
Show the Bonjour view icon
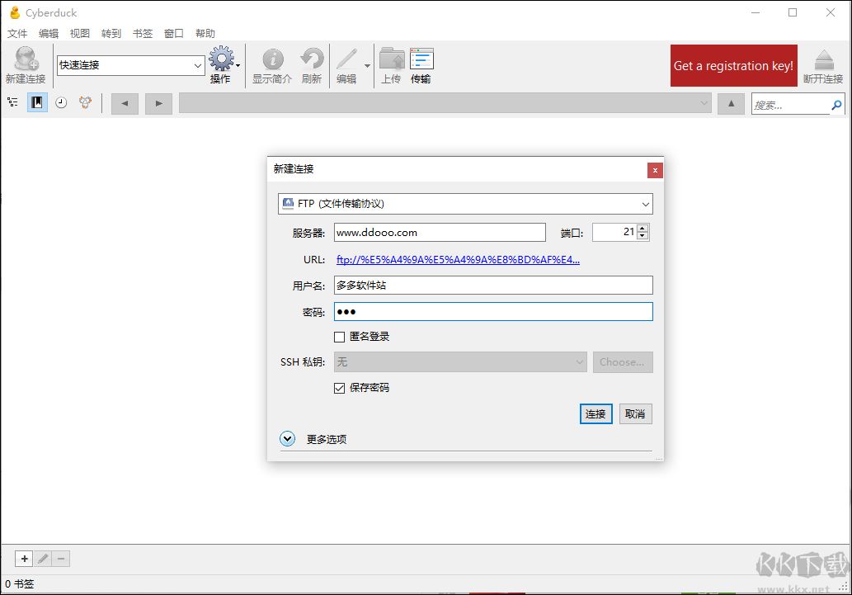[85, 102]
